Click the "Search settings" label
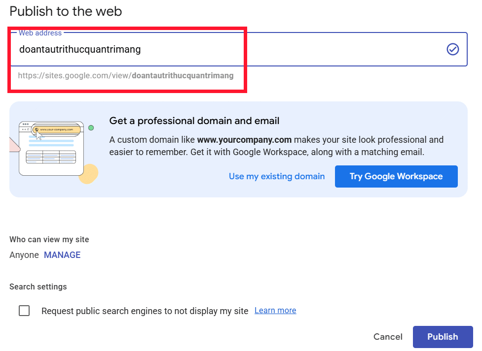Image resolution: width=482 pixels, height=351 pixels. pyautogui.click(x=38, y=287)
